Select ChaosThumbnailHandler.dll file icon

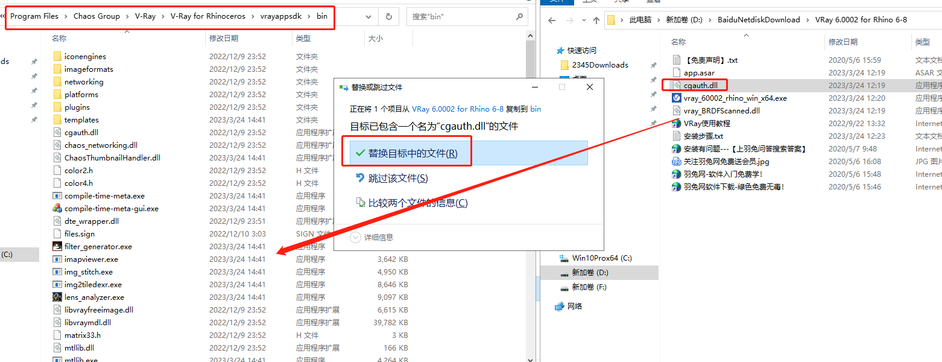(57, 157)
